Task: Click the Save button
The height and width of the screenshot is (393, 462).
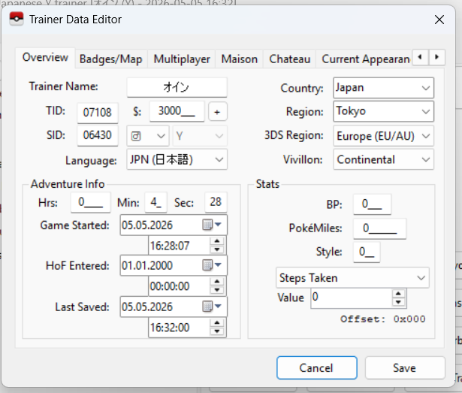Action: 405,367
